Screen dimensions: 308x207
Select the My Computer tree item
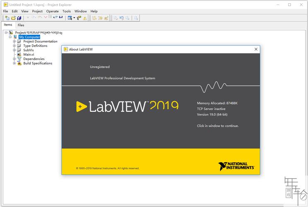click(29, 37)
